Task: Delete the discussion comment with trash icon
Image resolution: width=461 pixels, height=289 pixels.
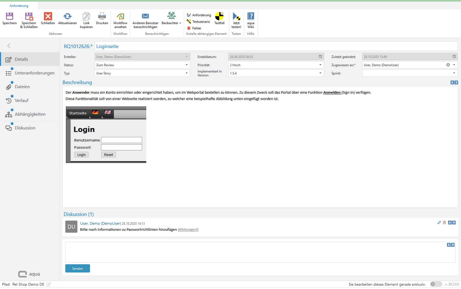Action: (444, 223)
